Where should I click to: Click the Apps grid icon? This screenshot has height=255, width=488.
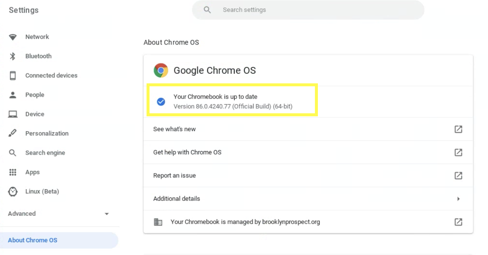[x=13, y=172]
